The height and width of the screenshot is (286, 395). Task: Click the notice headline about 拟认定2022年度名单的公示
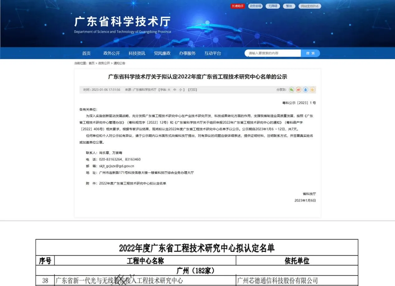point(198,76)
